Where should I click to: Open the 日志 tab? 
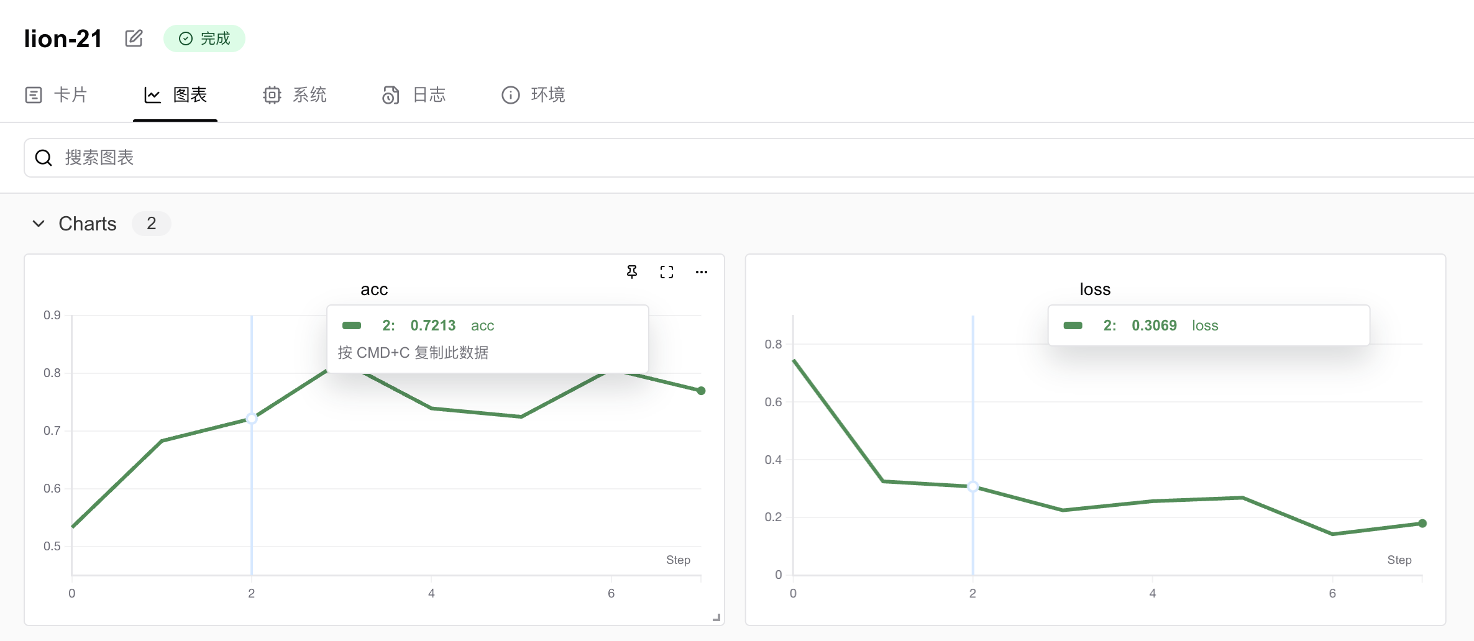click(x=414, y=95)
